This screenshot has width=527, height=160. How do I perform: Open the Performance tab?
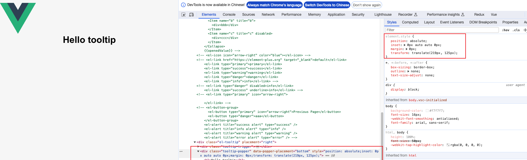[291, 15]
